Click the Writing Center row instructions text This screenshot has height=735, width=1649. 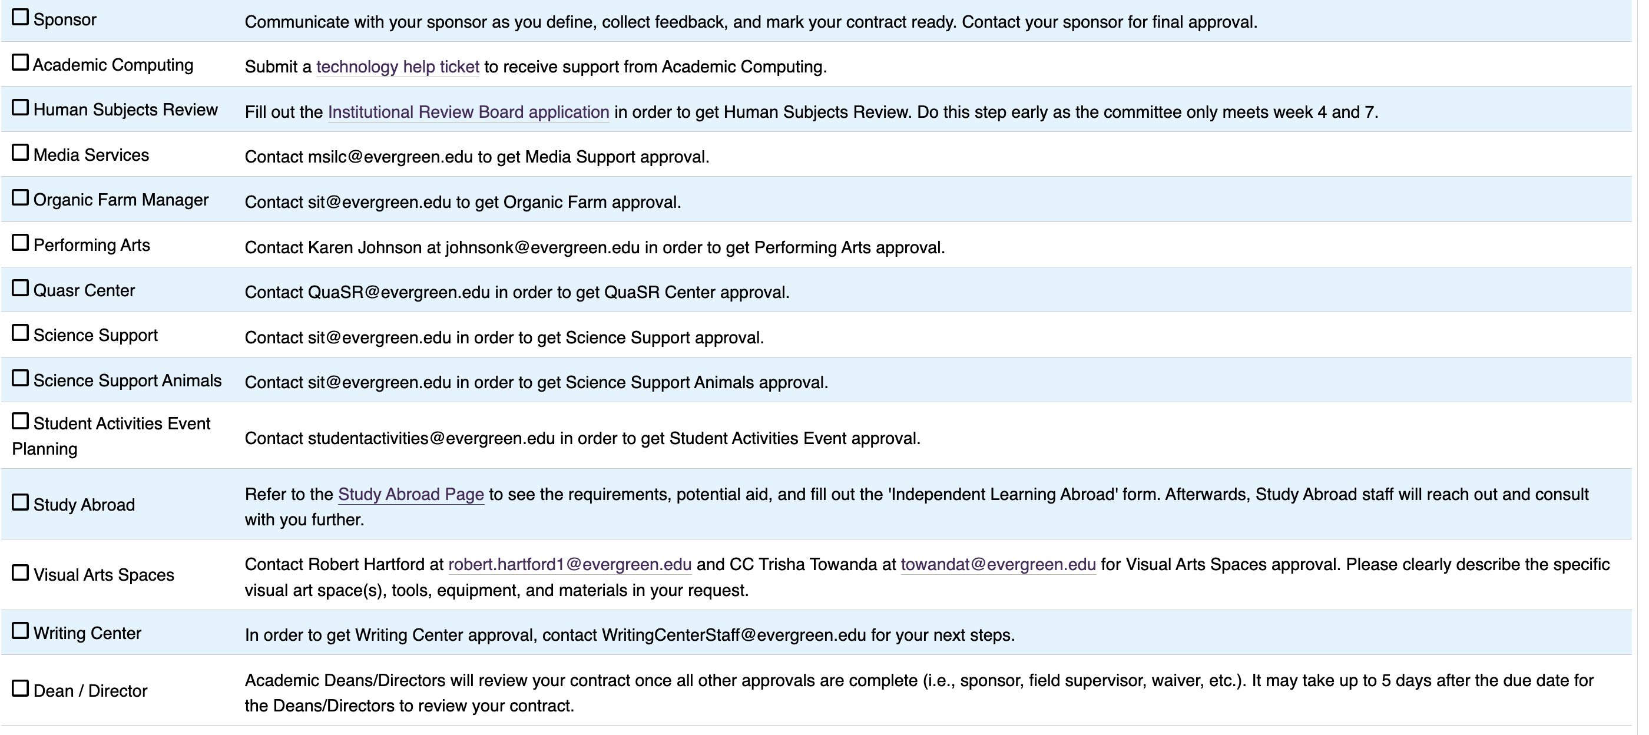(x=629, y=635)
